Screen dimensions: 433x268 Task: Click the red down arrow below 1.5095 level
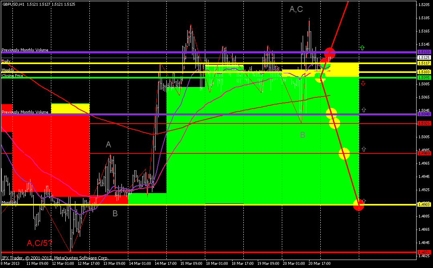click(363, 83)
